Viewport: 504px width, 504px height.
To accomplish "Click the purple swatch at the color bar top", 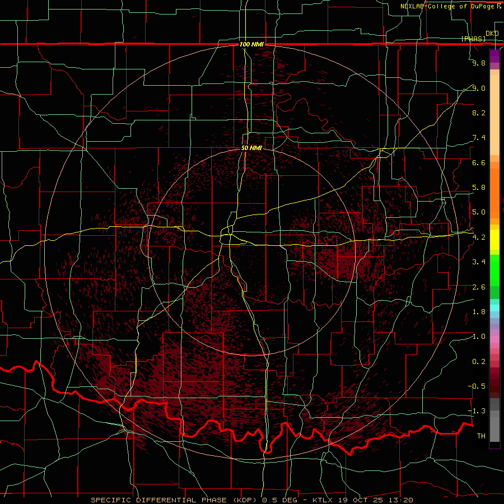I will [x=494, y=56].
